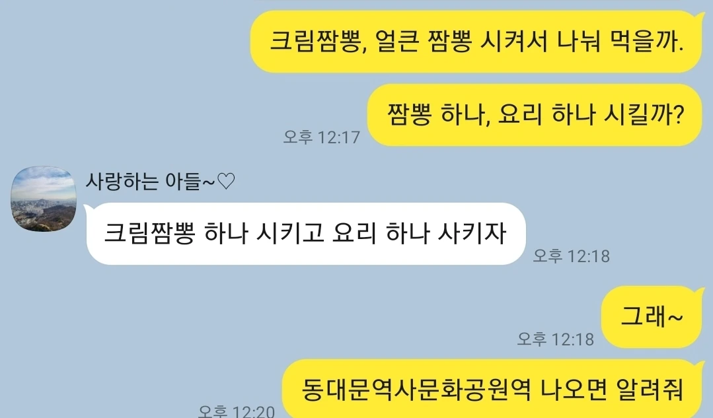Select the message 크림짬뽕, 얼큰 짬뽕 시켜서 나눠 먹을까.
The width and height of the screenshot is (713, 418).
(476, 42)
